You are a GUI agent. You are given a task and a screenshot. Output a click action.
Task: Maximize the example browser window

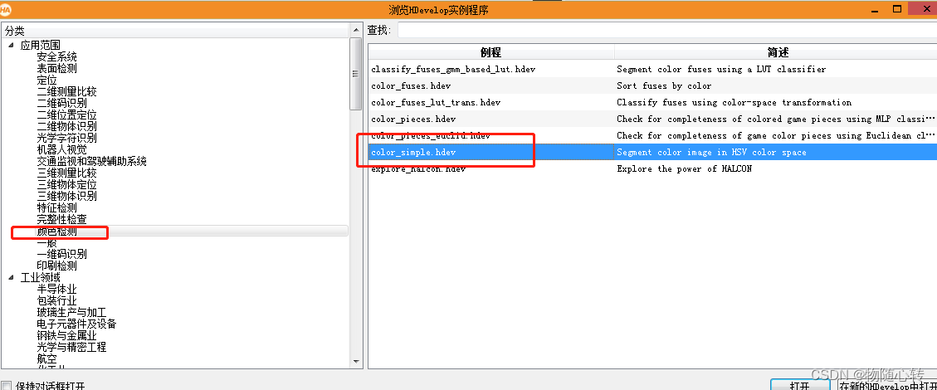pos(897,8)
